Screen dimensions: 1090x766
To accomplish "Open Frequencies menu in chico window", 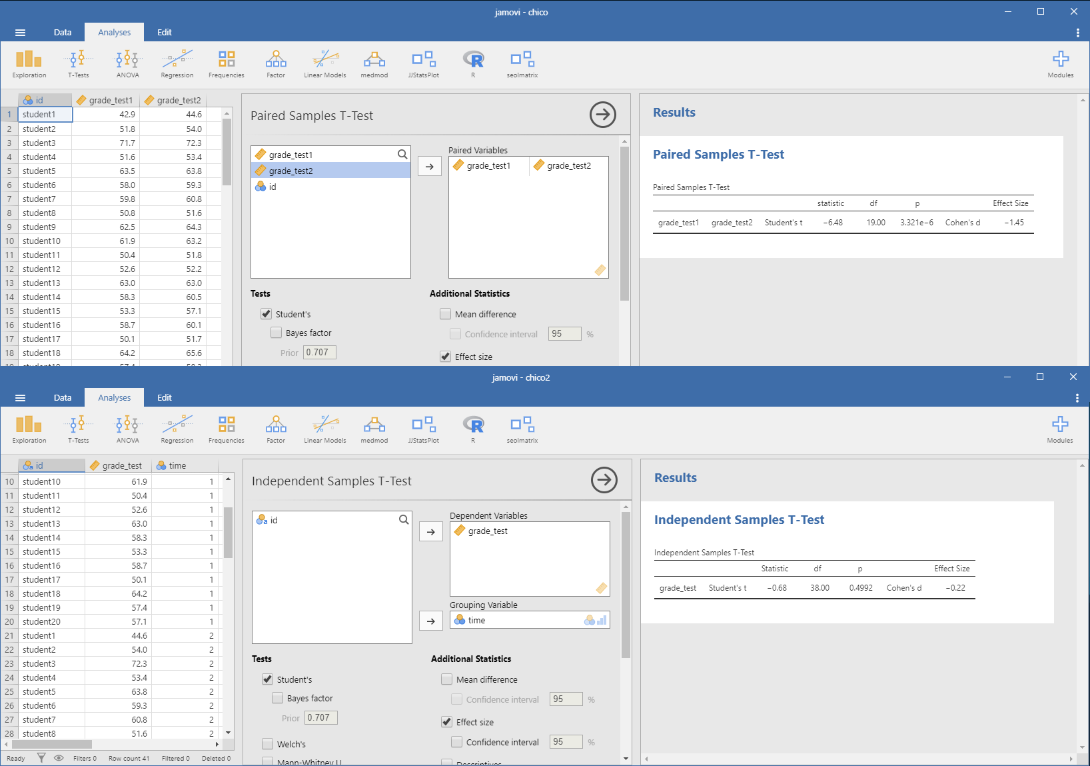I will pyautogui.click(x=227, y=65).
